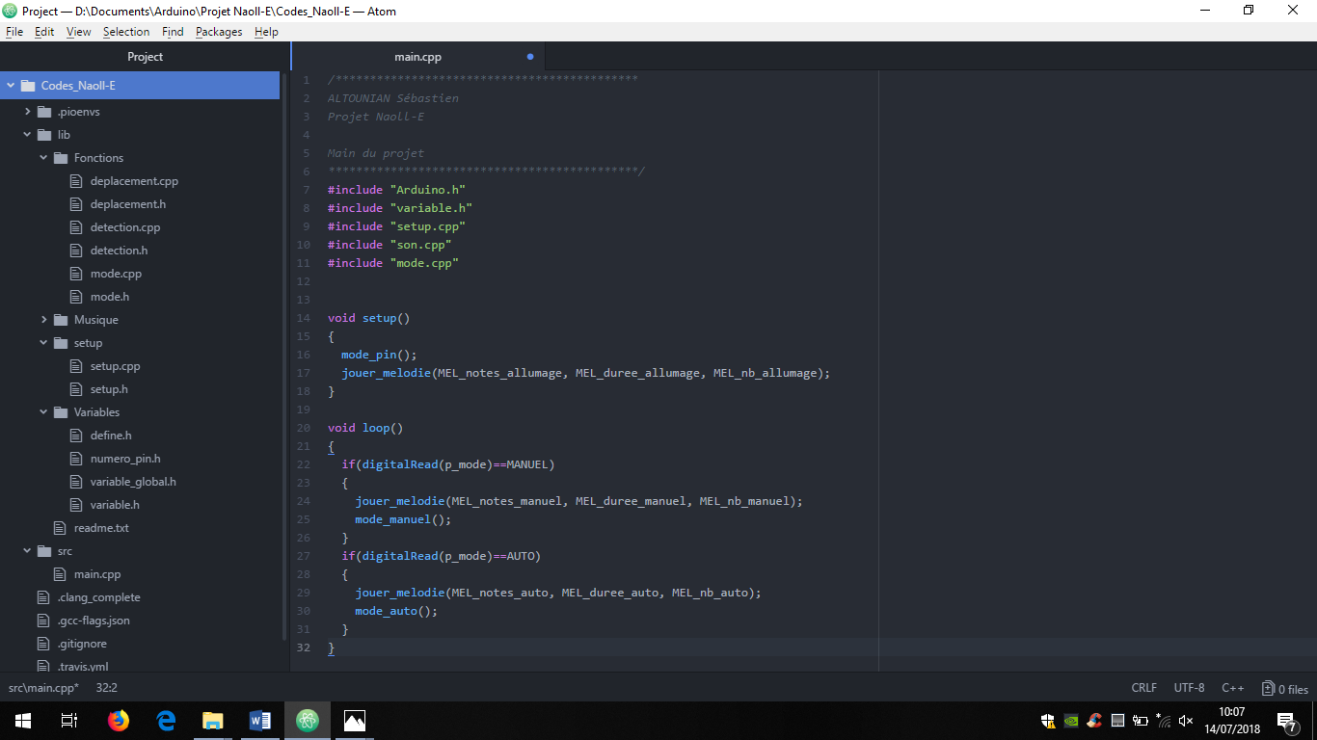1317x740 pixels.
Task: Select deplacement.h file icon in tree
Action: [x=77, y=204]
